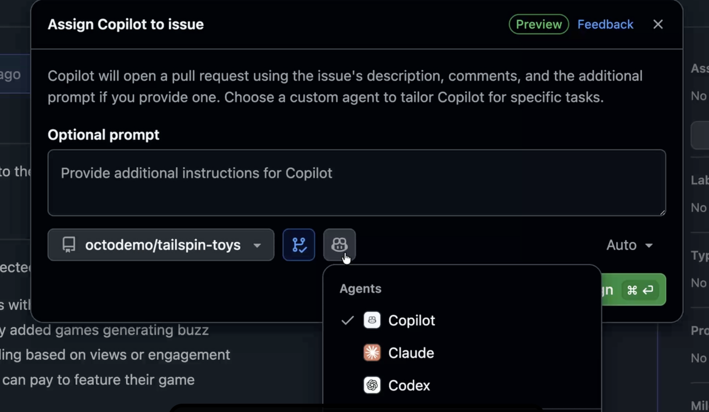The height and width of the screenshot is (412, 709).
Task: Toggle the blue branch pull request button
Action: pyautogui.click(x=299, y=245)
